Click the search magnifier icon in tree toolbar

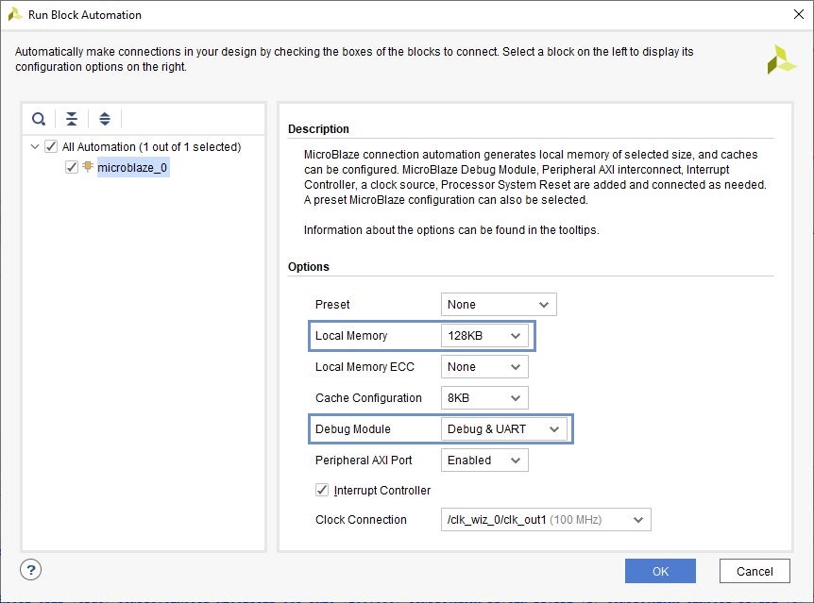(39, 119)
